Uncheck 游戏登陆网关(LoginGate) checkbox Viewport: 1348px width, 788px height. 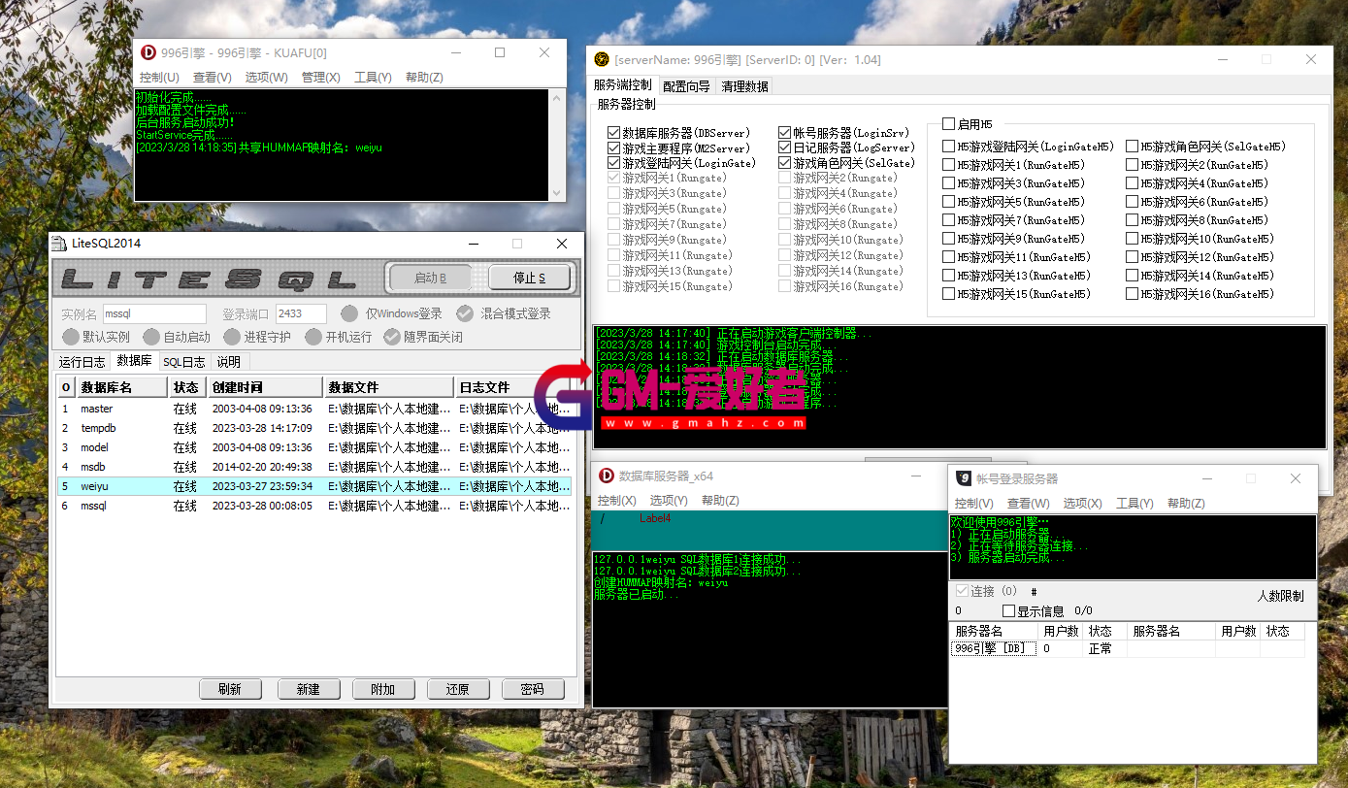(x=614, y=164)
